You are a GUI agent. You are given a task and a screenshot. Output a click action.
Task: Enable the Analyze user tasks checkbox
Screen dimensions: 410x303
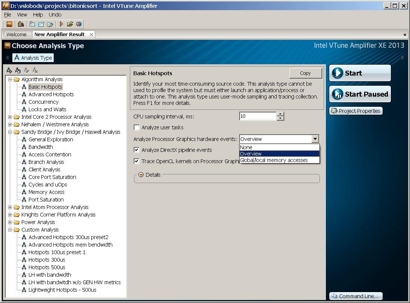coord(137,127)
